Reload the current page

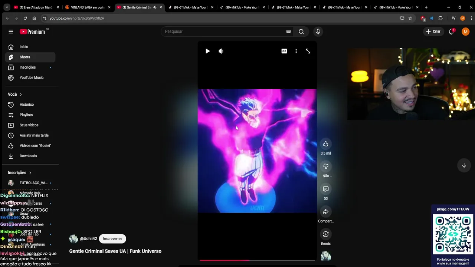[25, 18]
